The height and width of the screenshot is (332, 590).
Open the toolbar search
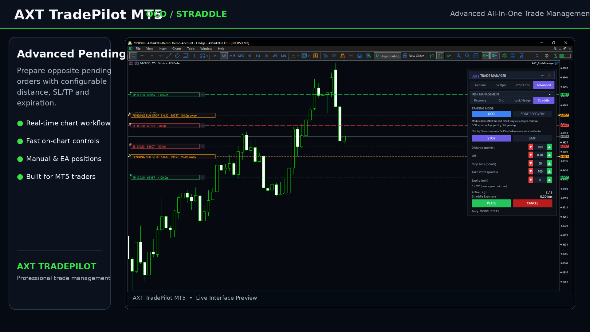pos(537,56)
